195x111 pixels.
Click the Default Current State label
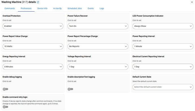tap(142, 77)
